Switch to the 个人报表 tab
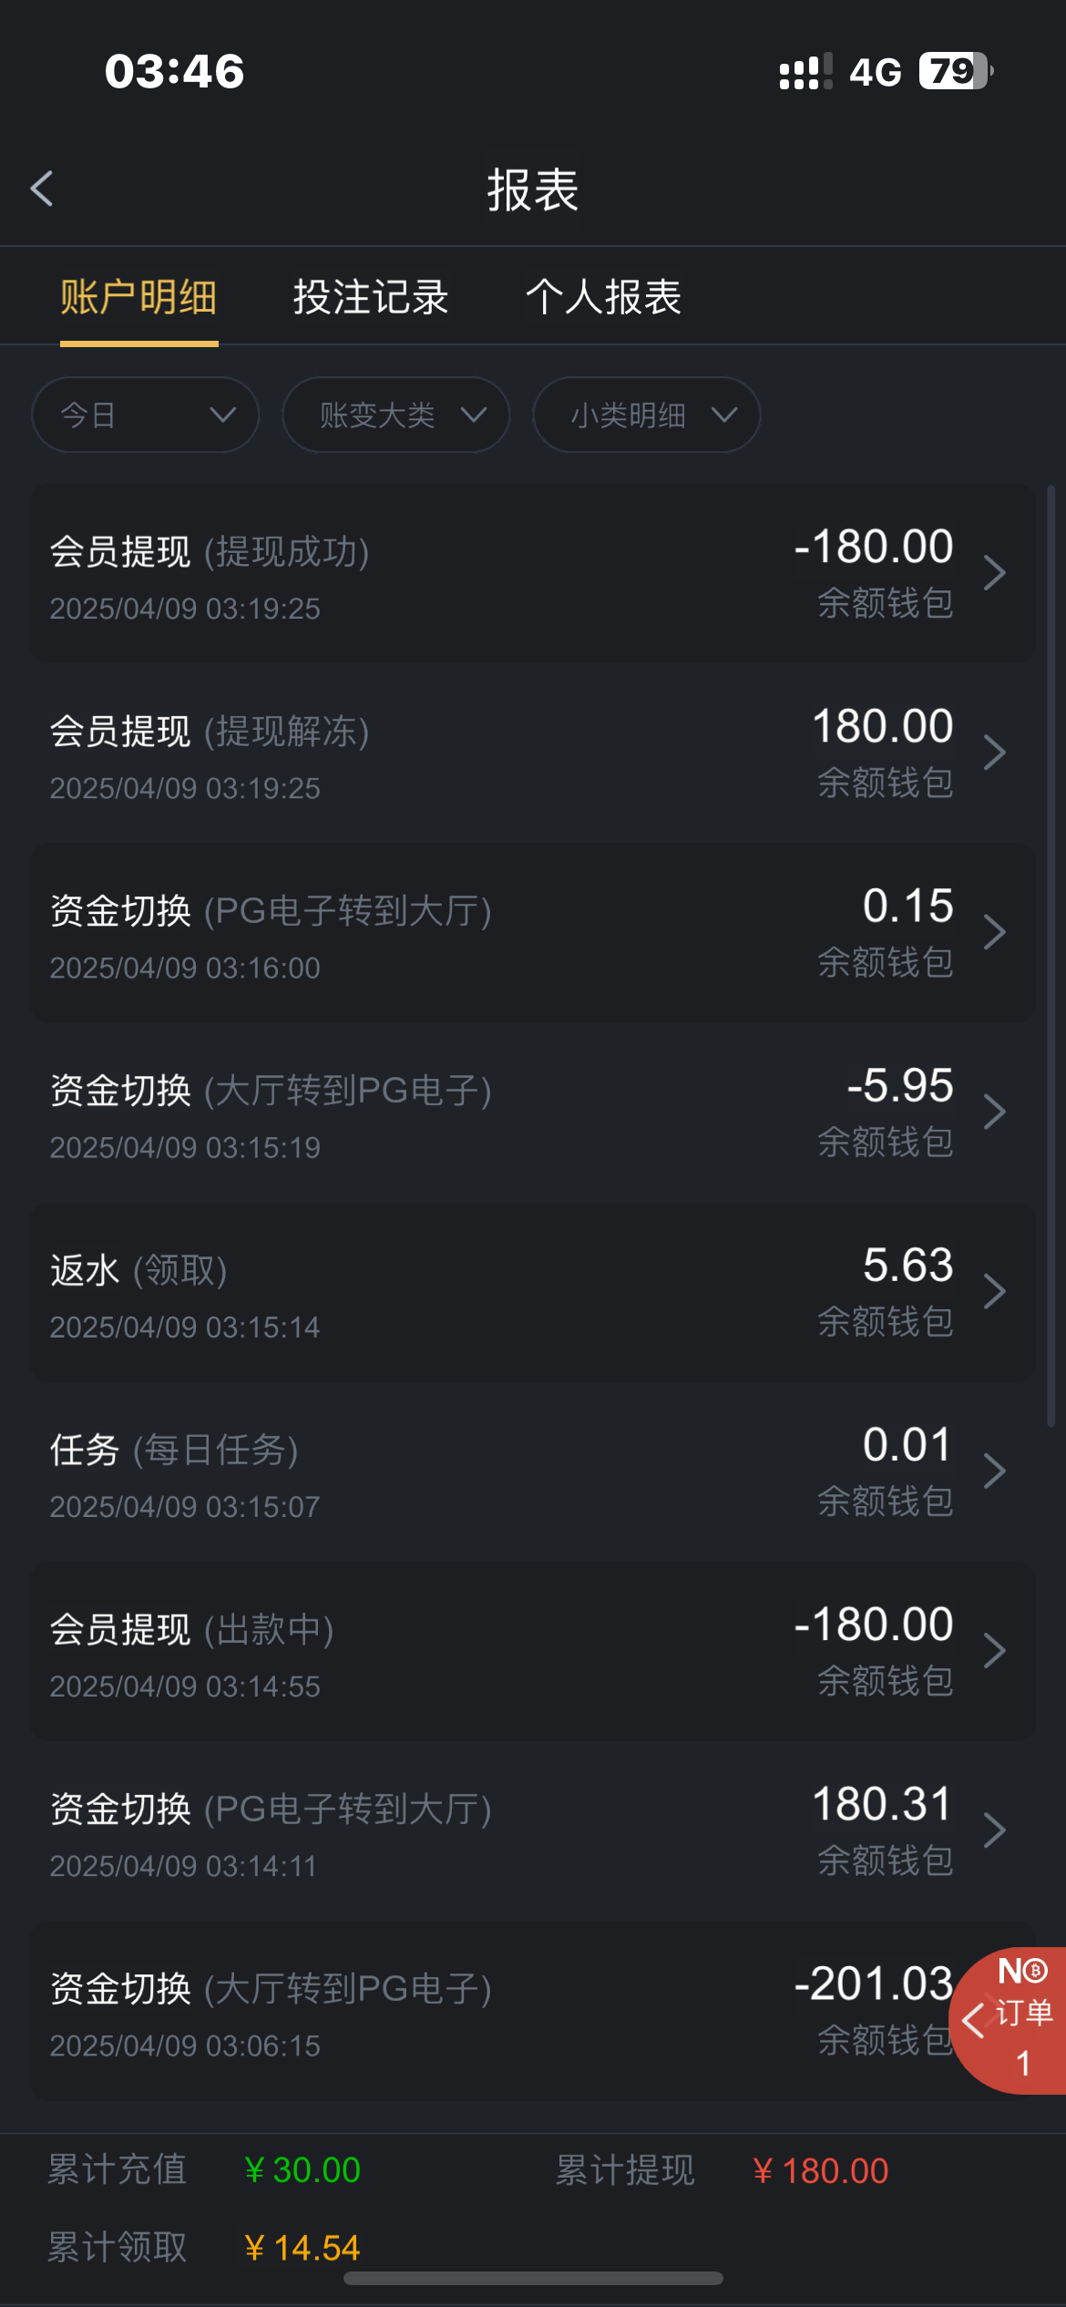Image resolution: width=1066 pixels, height=2307 pixels. tap(603, 297)
